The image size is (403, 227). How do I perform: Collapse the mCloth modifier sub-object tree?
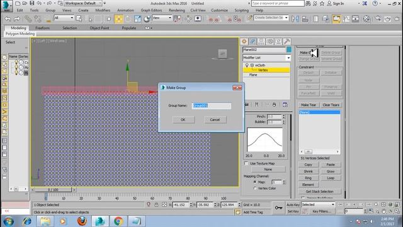[x=252, y=66]
